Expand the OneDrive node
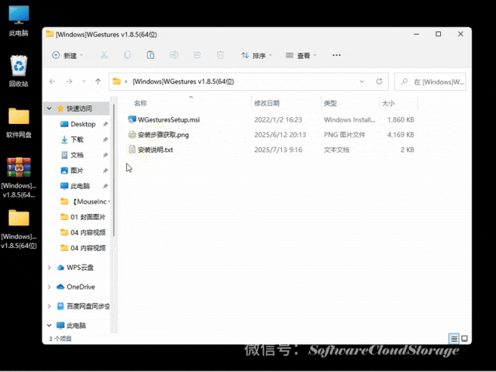 (x=50, y=287)
